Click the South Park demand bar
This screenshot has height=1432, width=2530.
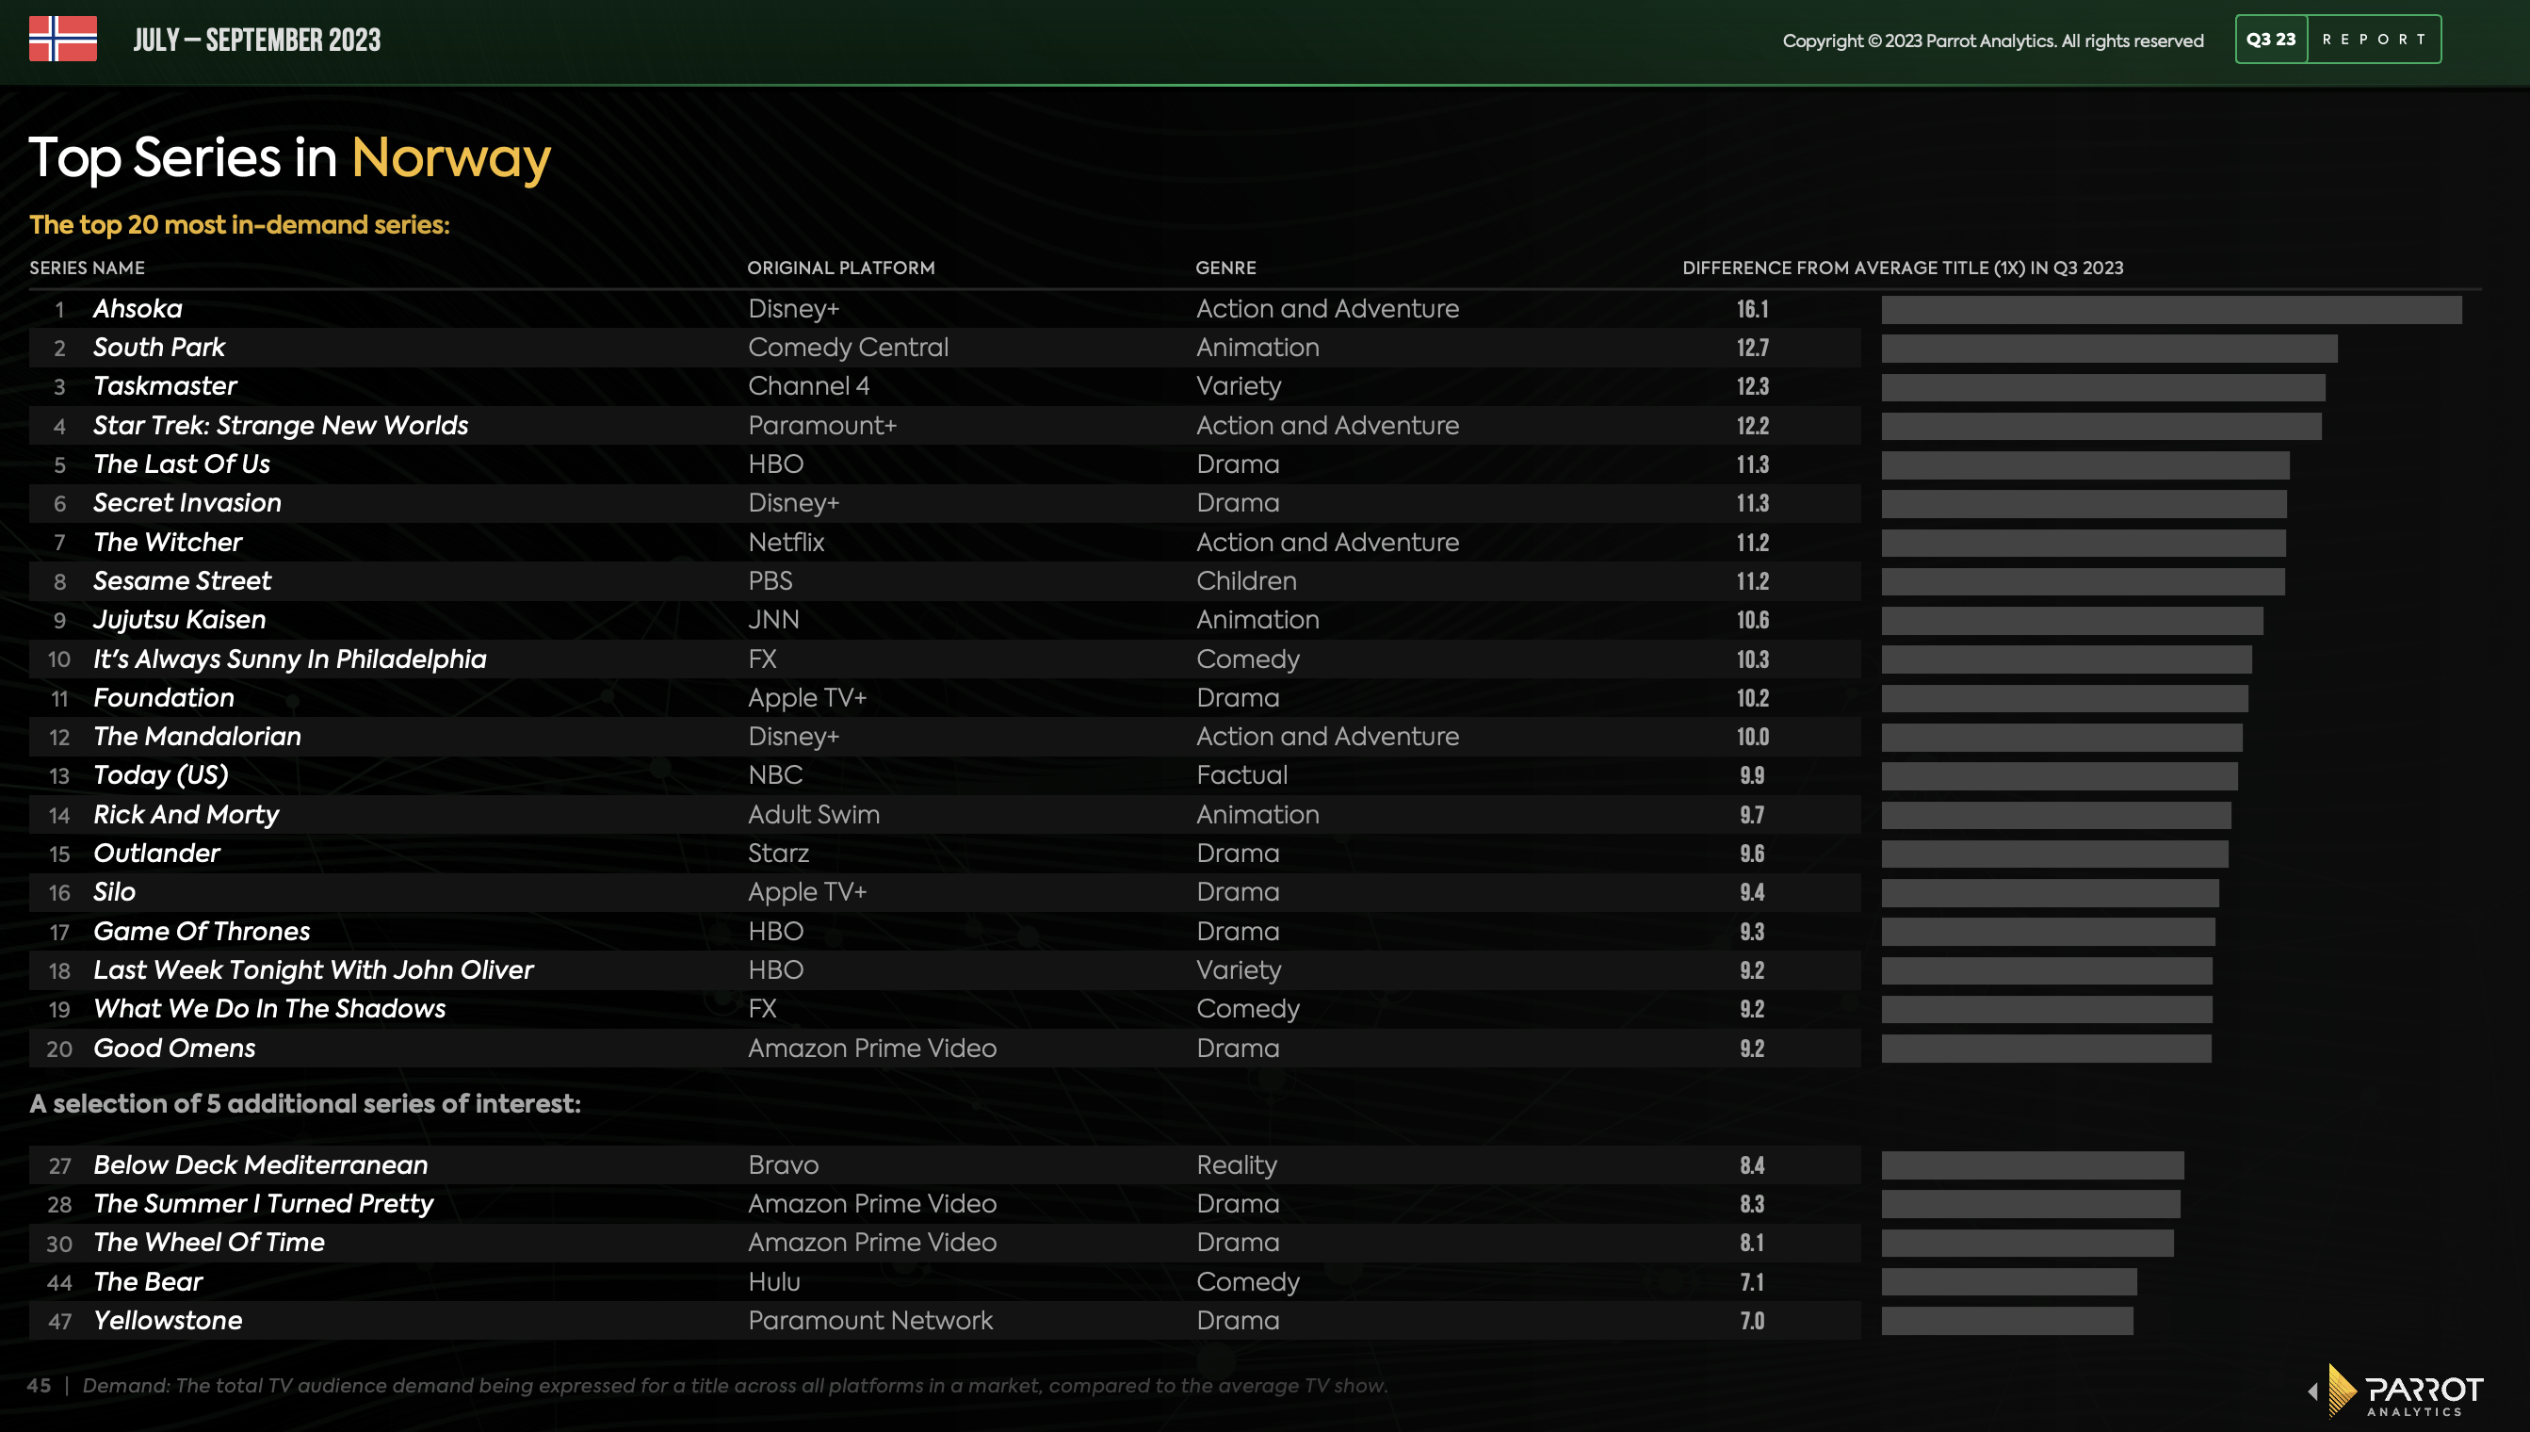2109,349
